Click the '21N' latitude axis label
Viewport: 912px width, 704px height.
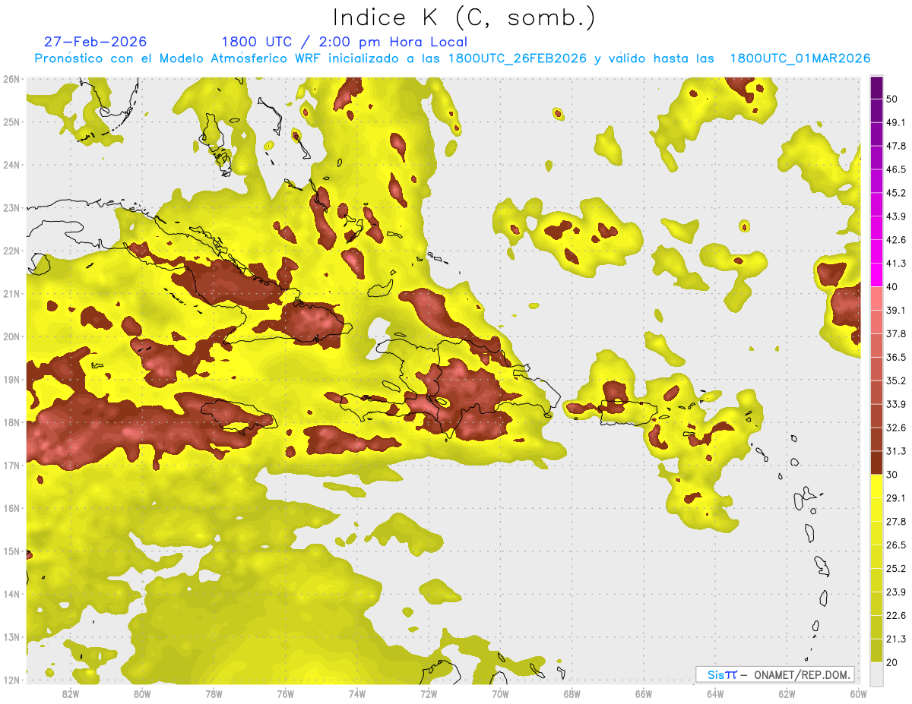(x=11, y=293)
